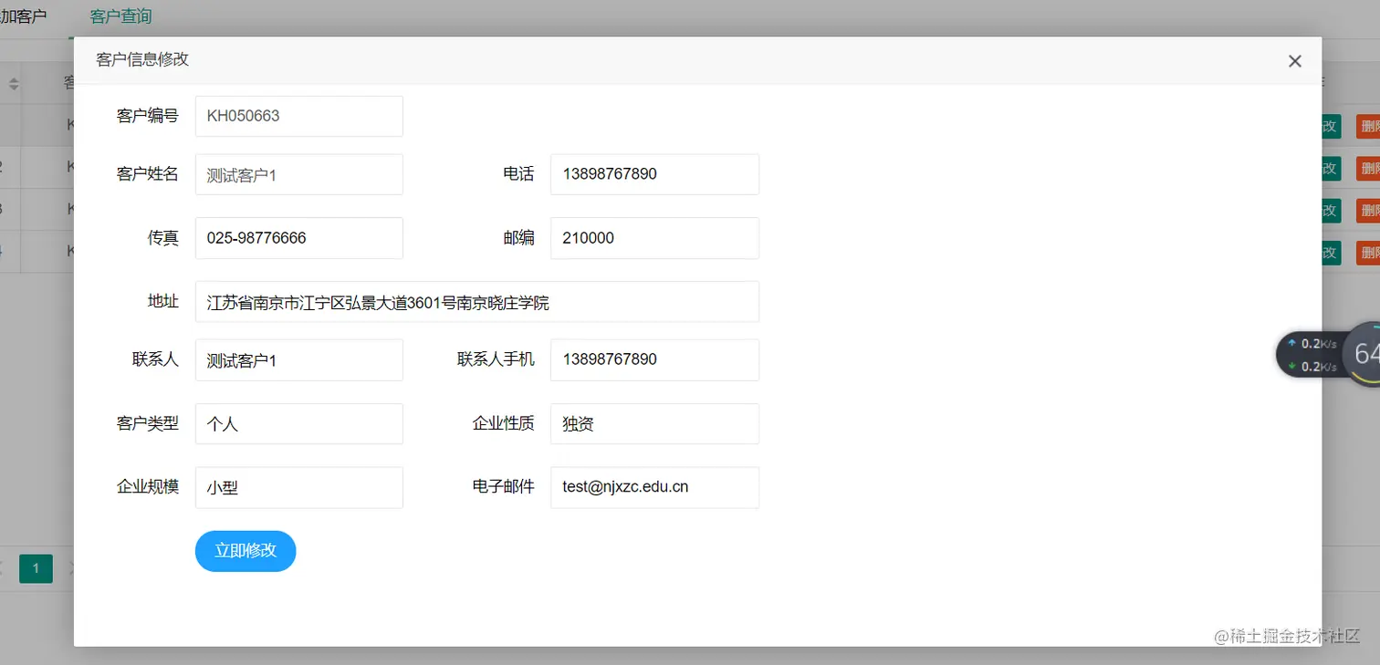The width and height of the screenshot is (1380, 665).
Task: Click the 立即修改 submit button
Action: (x=246, y=551)
